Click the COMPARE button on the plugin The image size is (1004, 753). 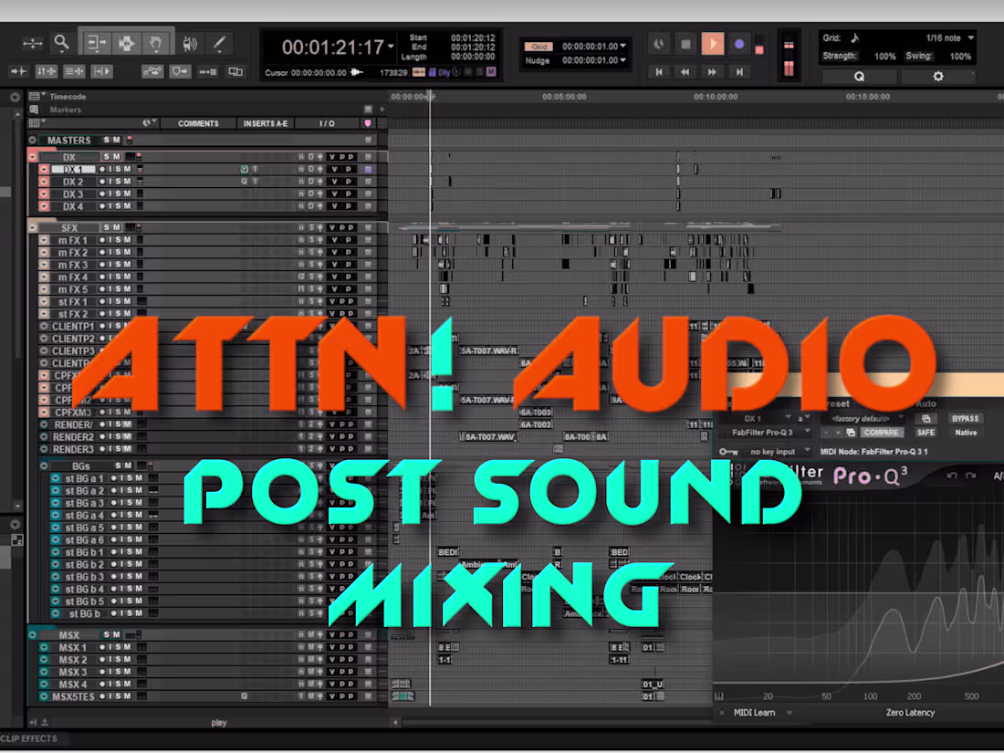(882, 433)
